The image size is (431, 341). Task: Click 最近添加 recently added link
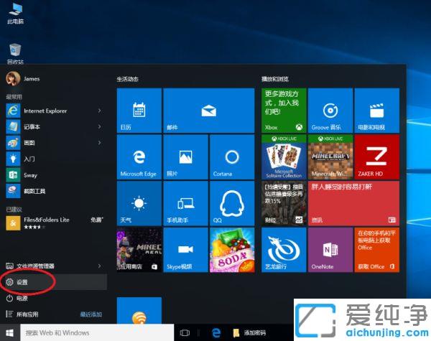point(91,314)
